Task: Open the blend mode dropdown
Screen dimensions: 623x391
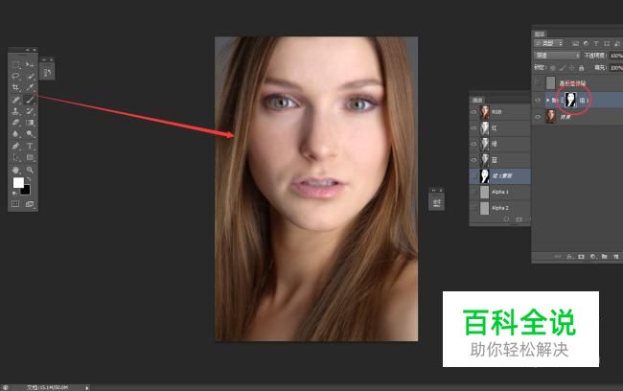Action: point(557,56)
